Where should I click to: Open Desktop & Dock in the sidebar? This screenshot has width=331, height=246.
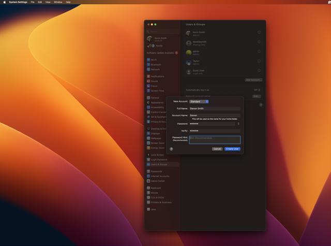tap(156, 129)
